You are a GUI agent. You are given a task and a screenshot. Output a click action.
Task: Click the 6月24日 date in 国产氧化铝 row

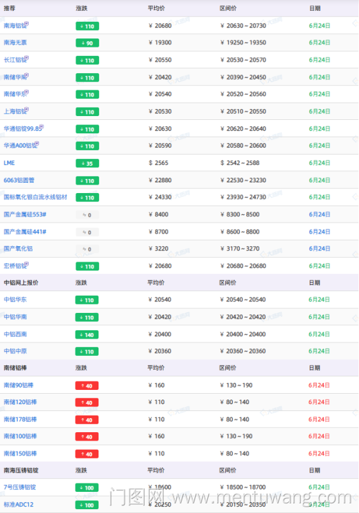pyautogui.click(x=319, y=249)
